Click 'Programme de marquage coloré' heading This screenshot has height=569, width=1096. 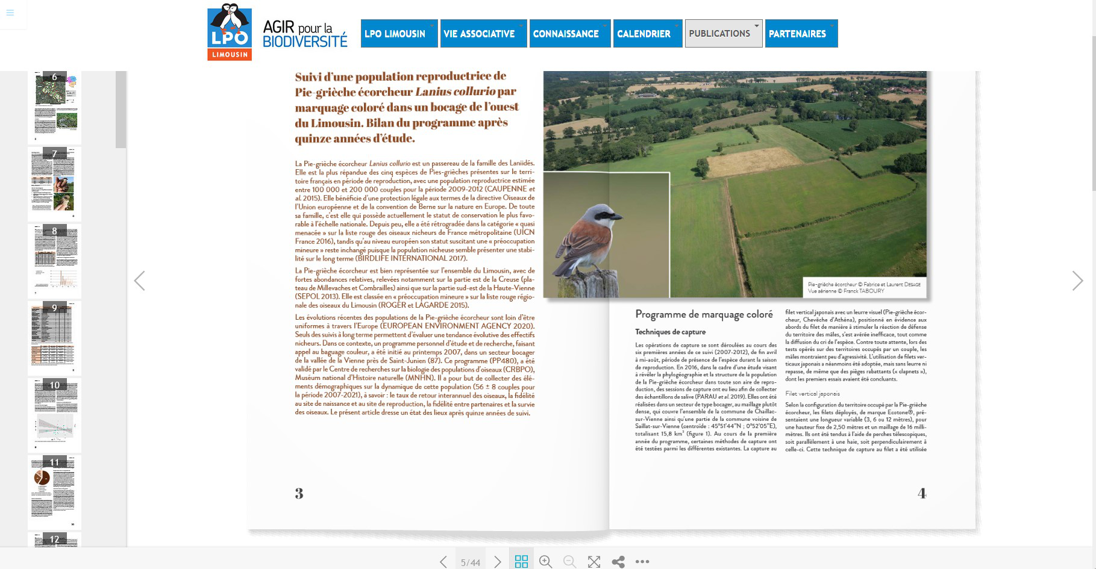704,314
